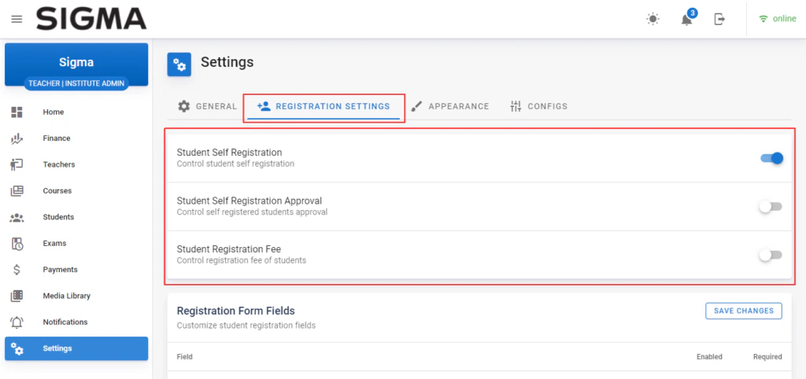Click the Payments dollar icon
The image size is (806, 379).
[x=17, y=270]
